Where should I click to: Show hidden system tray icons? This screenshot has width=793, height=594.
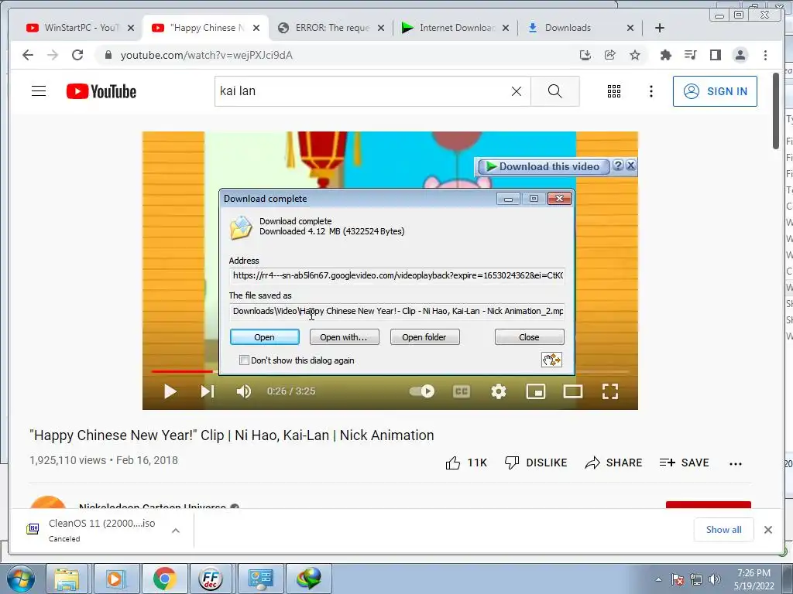pos(658,579)
